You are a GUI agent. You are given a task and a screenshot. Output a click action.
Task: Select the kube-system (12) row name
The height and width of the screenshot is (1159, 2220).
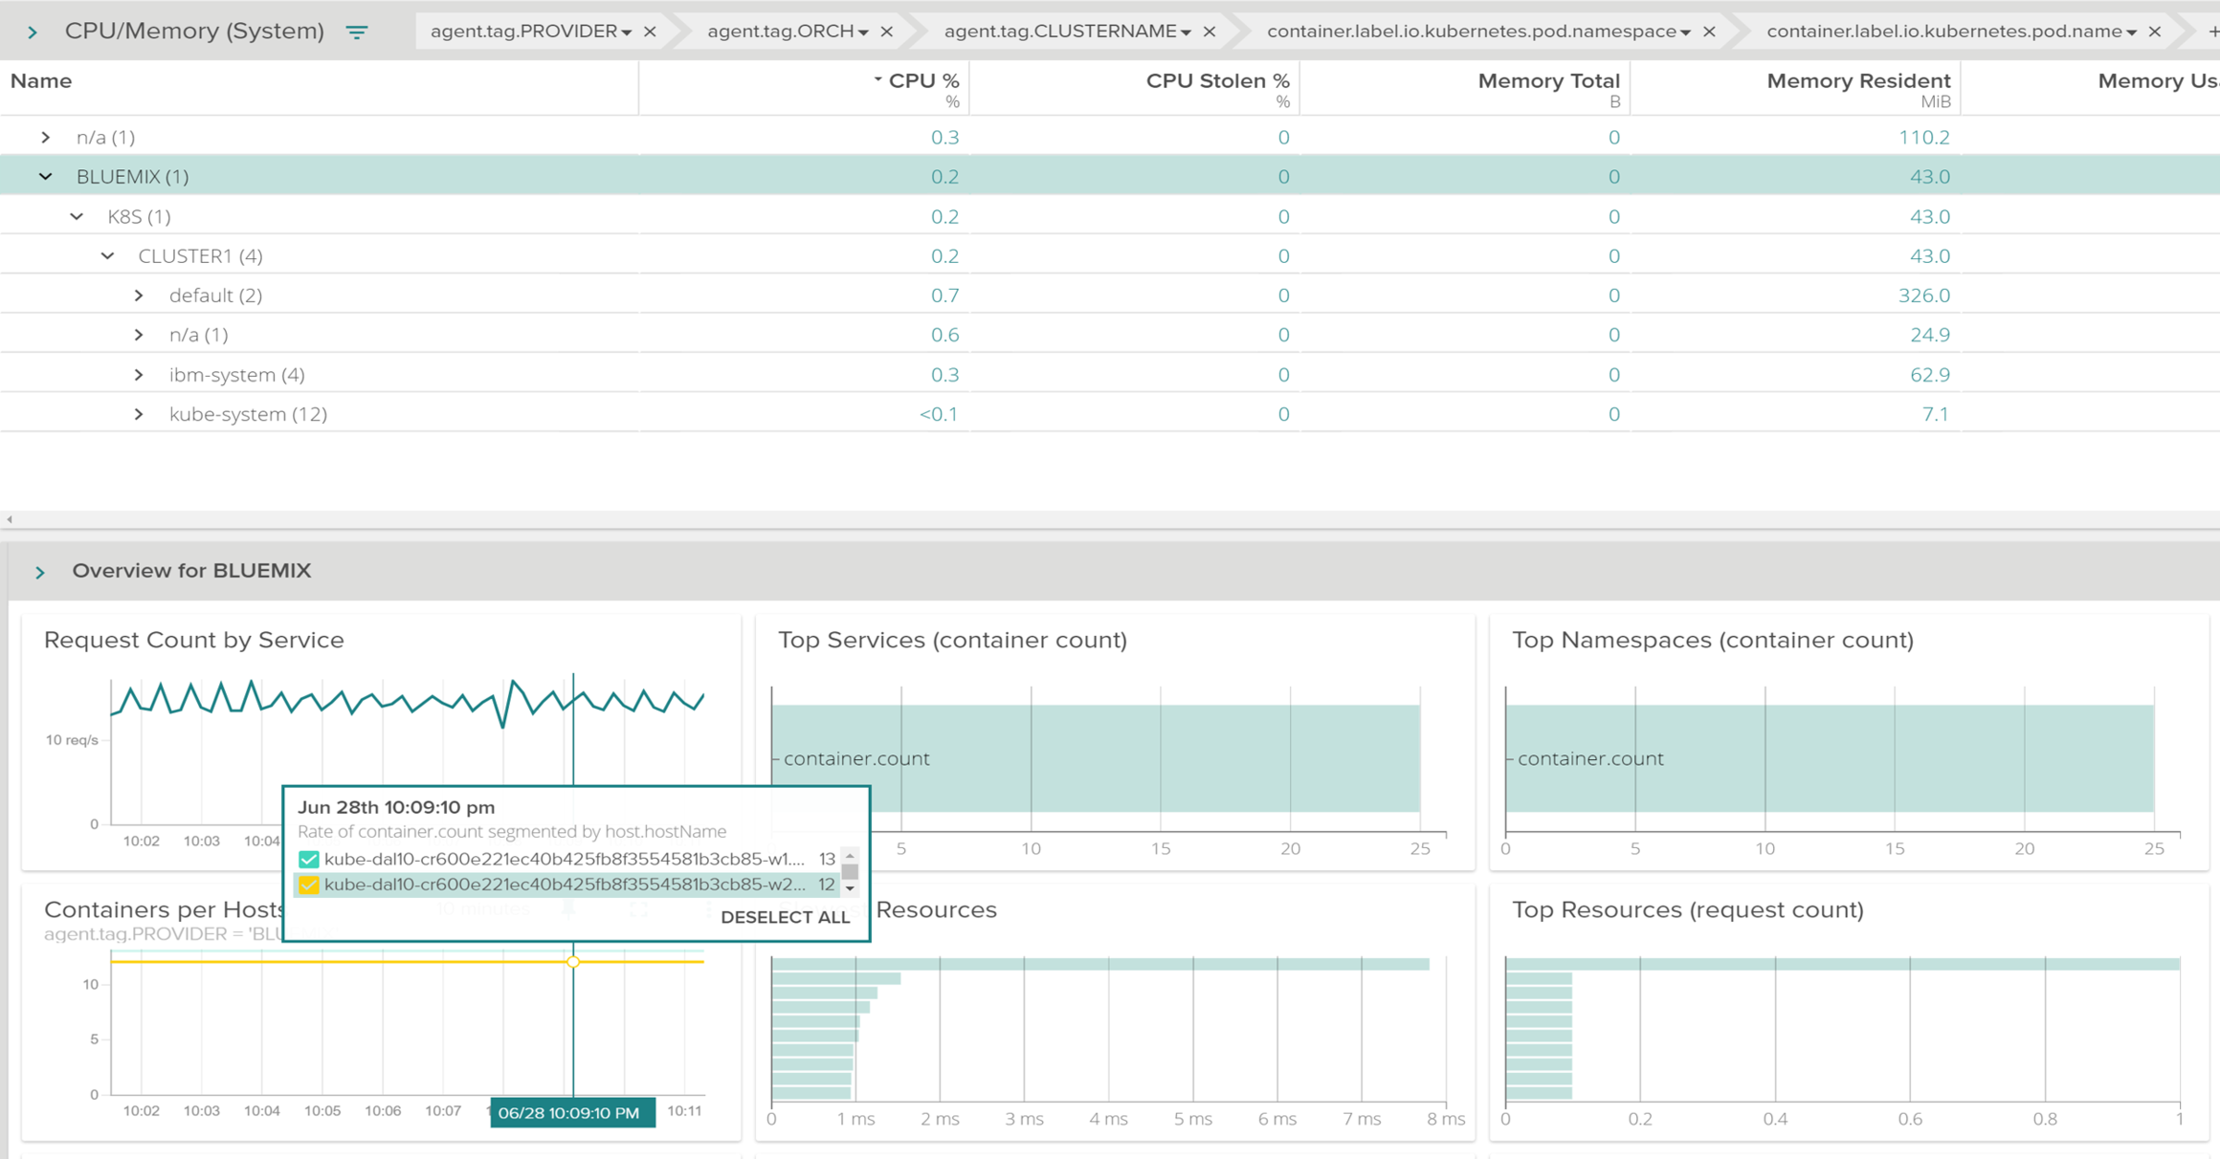(x=248, y=414)
